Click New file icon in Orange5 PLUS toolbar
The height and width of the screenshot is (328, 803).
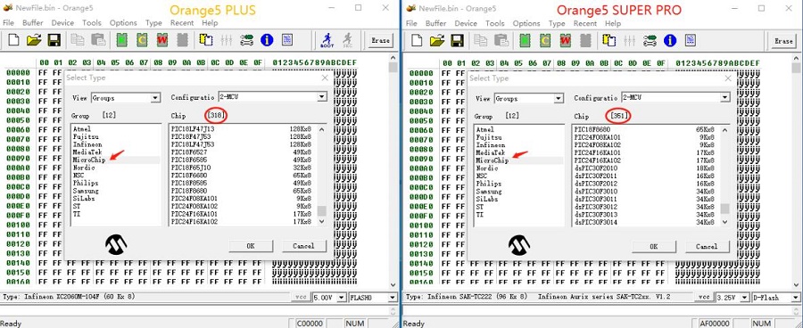click(13, 40)
